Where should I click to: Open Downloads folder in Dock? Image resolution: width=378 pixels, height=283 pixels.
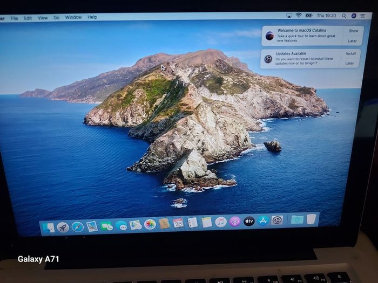pos(297,219)
